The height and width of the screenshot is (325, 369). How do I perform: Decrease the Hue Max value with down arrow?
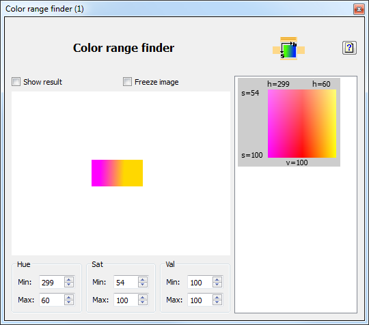69,302
